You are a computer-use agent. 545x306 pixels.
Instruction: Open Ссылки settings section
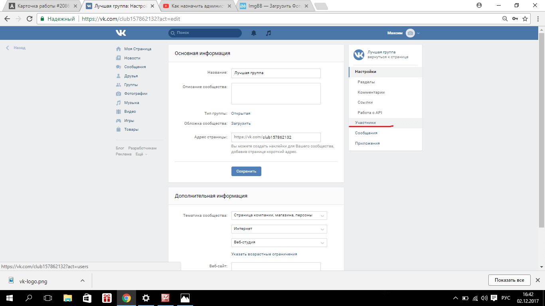coord(385,102)
